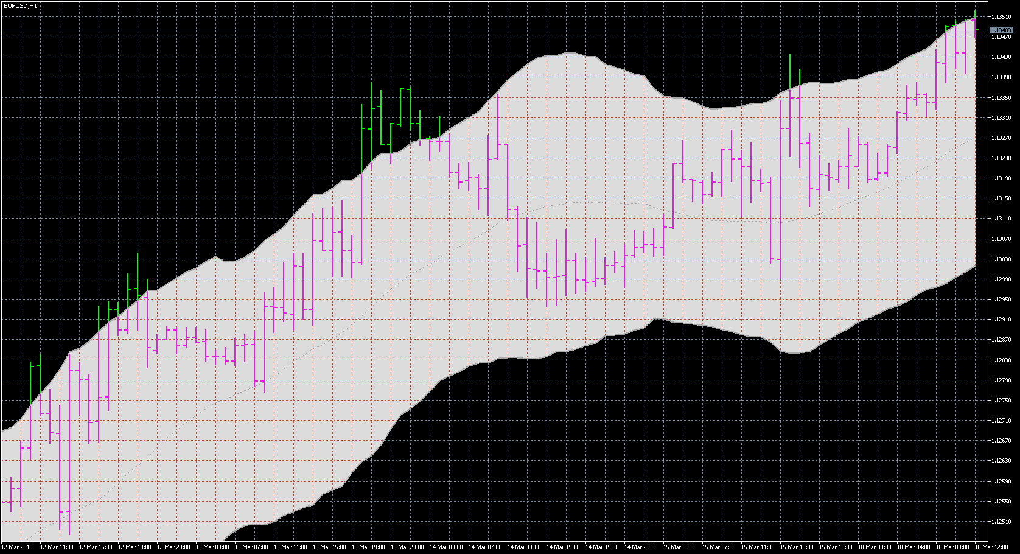Click the 12 Mar 15:00 time label
Viewport: 1020px width, 554px height.
click(x=96, y=547)
